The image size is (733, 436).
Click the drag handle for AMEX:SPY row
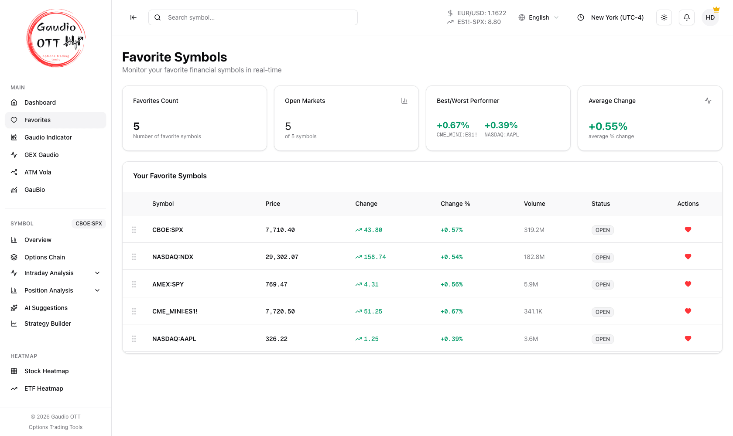(x=134, y=284)
